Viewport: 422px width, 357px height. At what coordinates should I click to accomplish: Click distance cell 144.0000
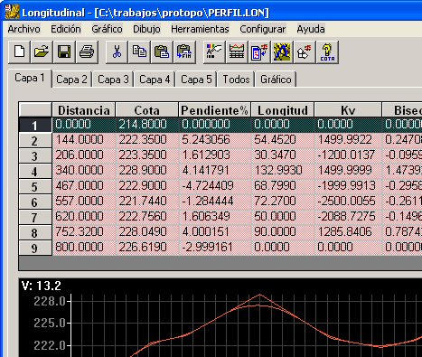click(x=84, y=140)
